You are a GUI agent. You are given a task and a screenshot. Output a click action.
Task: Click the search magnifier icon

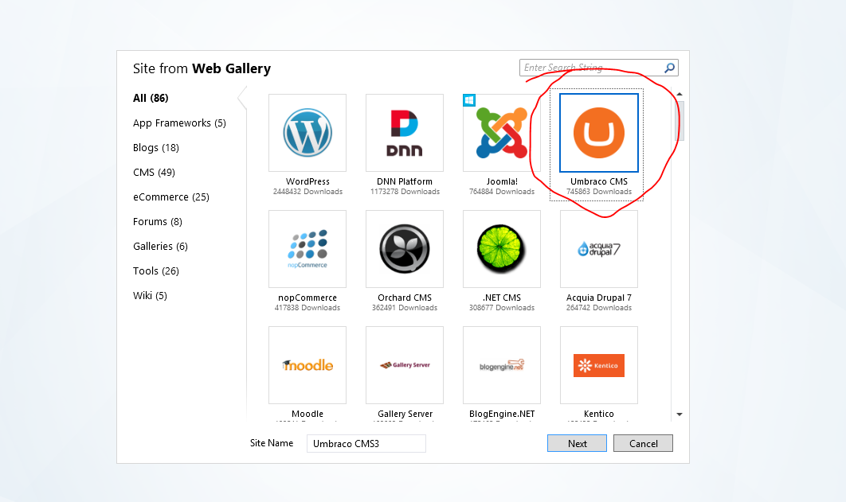click(670, 68)
